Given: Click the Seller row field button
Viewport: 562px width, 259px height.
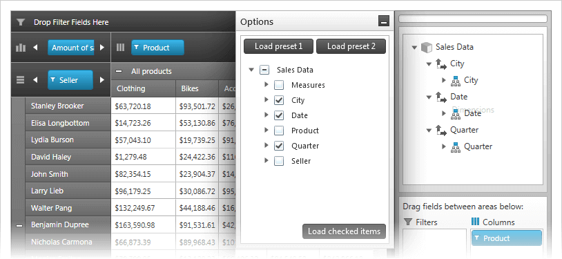Looking at the screenshot, I should [x=70, y=79].
